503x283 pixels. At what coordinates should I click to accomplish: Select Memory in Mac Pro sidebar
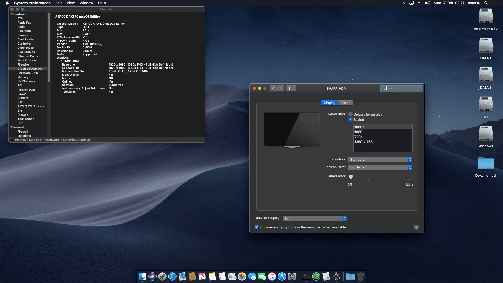tap(23, 77)
